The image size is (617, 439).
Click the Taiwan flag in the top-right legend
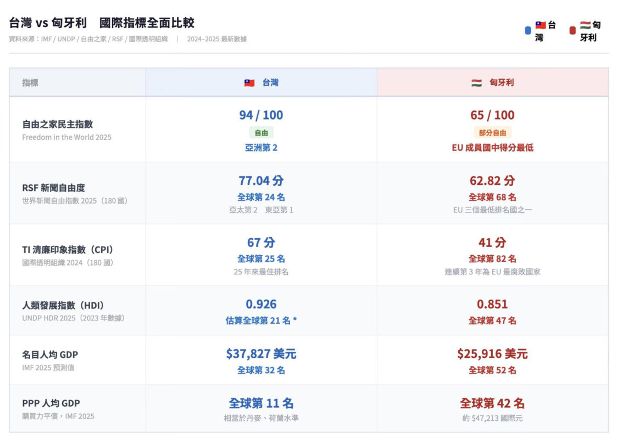(541, 25)
